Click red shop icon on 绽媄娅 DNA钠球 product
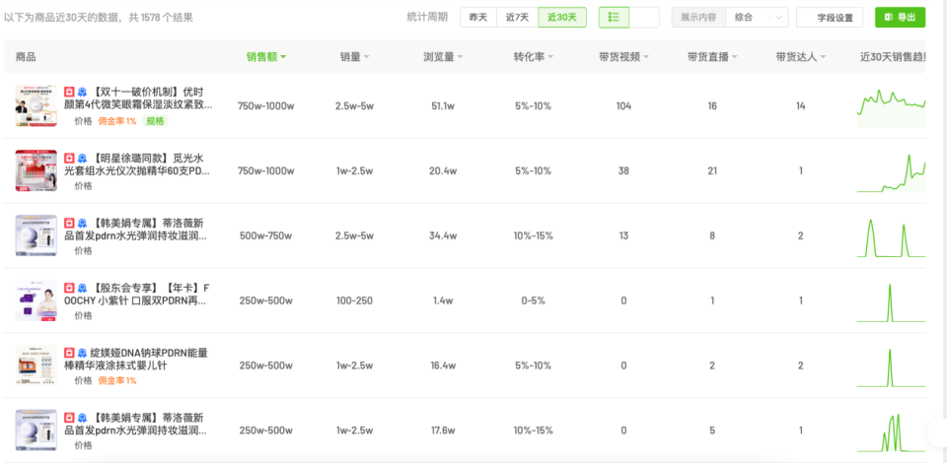Viewport: 947px width, 463px height. pyautogui.click(x=69, y=352)
